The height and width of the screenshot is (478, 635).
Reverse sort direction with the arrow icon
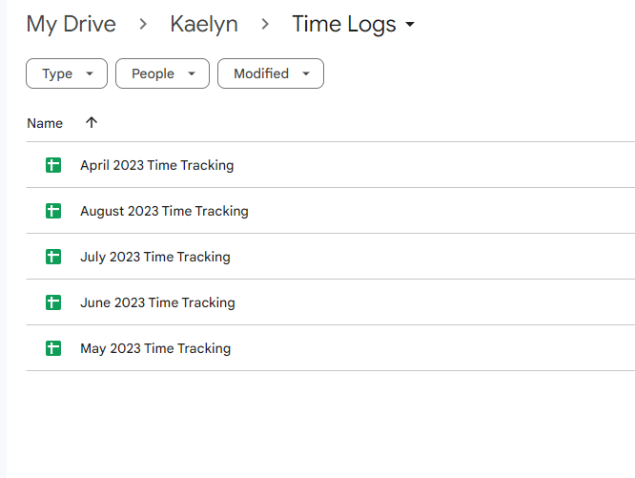[x=92, y=123]
